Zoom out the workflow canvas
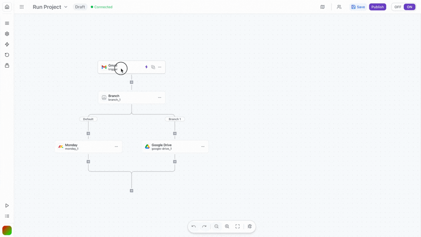Image resolution: width=421 pixels, height=237 pixels. click(216, 226)
